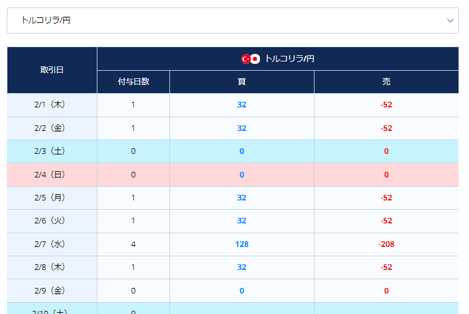Click the buy value 0 for 2/9（金）

[x=242, y=291]
